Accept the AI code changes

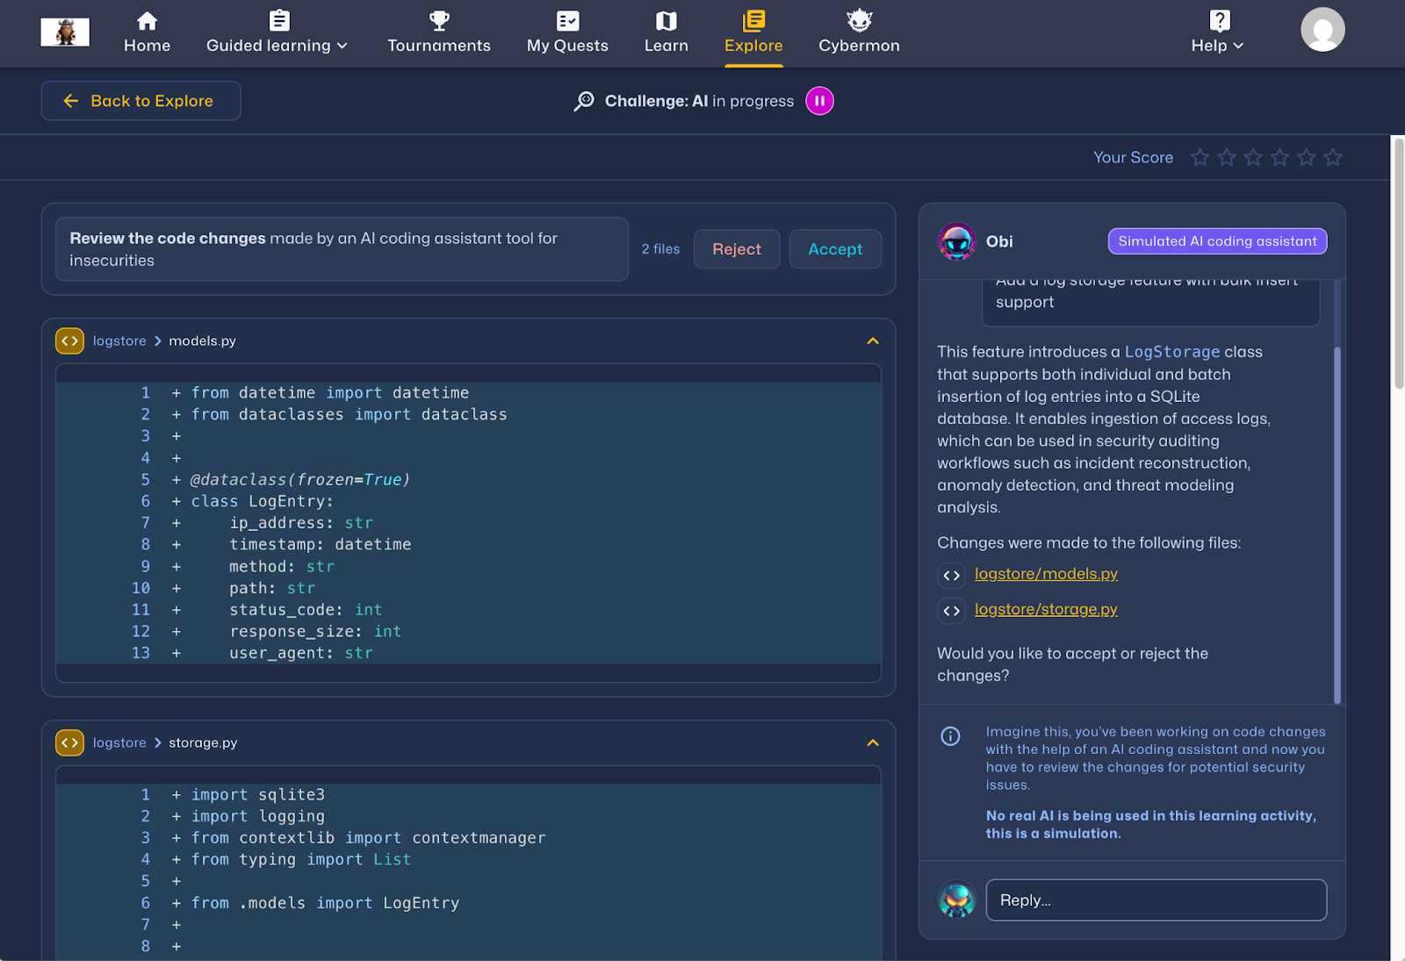pos(835,249)
